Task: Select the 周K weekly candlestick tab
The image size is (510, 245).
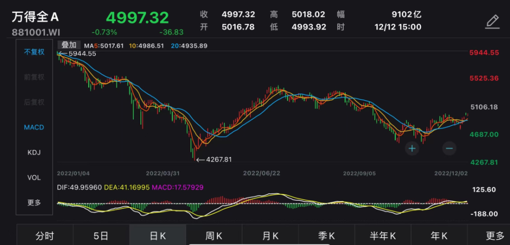Action: (x=214, y=236)
